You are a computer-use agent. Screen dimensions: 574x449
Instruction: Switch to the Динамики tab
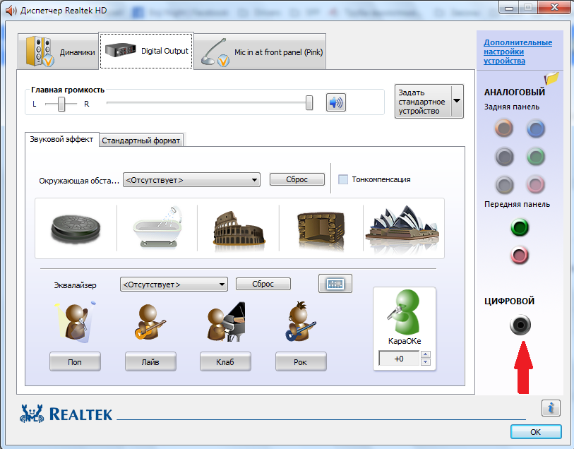(x=59, y=52)
